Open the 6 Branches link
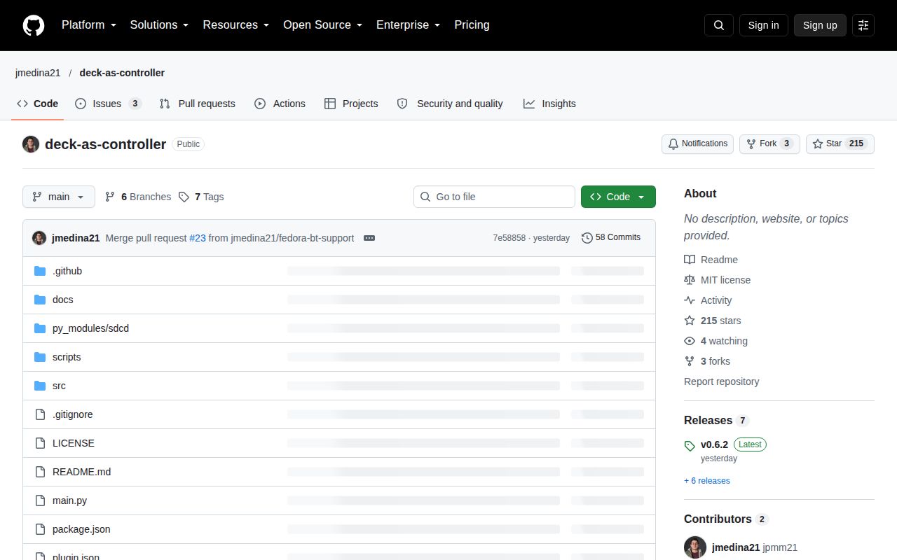The height and width of the screenshot is (560, 897). point(138,197)
